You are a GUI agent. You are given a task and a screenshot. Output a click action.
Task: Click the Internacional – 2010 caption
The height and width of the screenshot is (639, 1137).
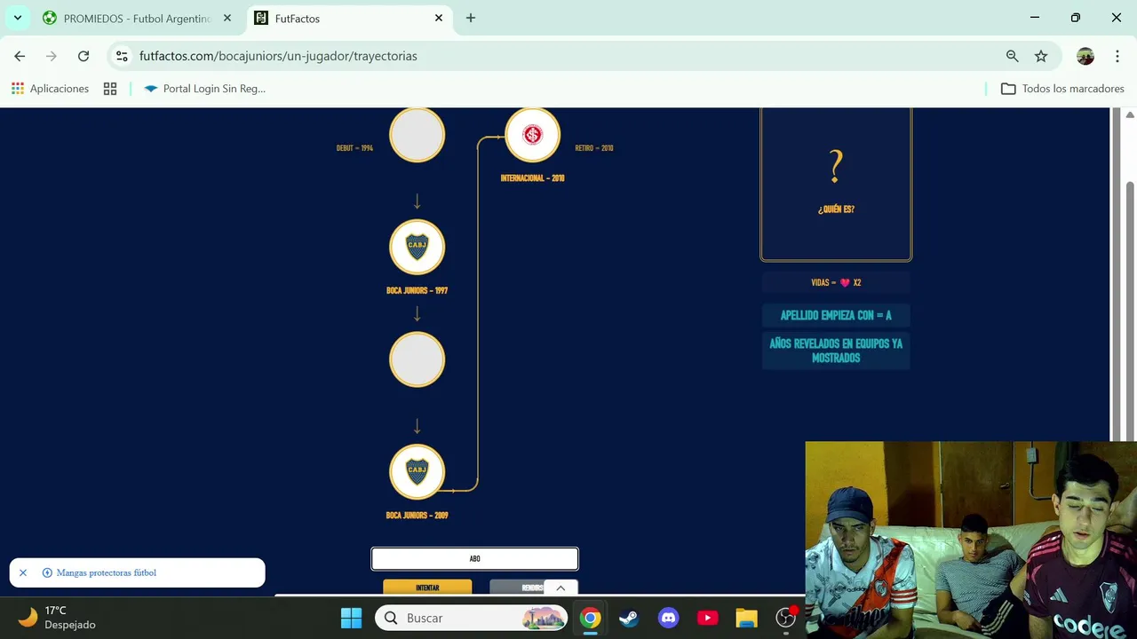click(533, 178)
